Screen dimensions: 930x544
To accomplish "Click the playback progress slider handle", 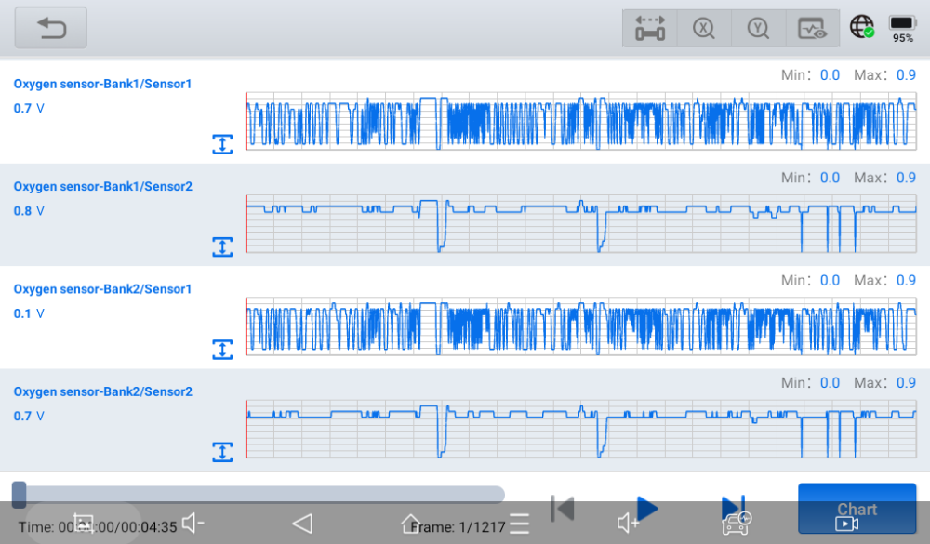I will pos(19,494).
